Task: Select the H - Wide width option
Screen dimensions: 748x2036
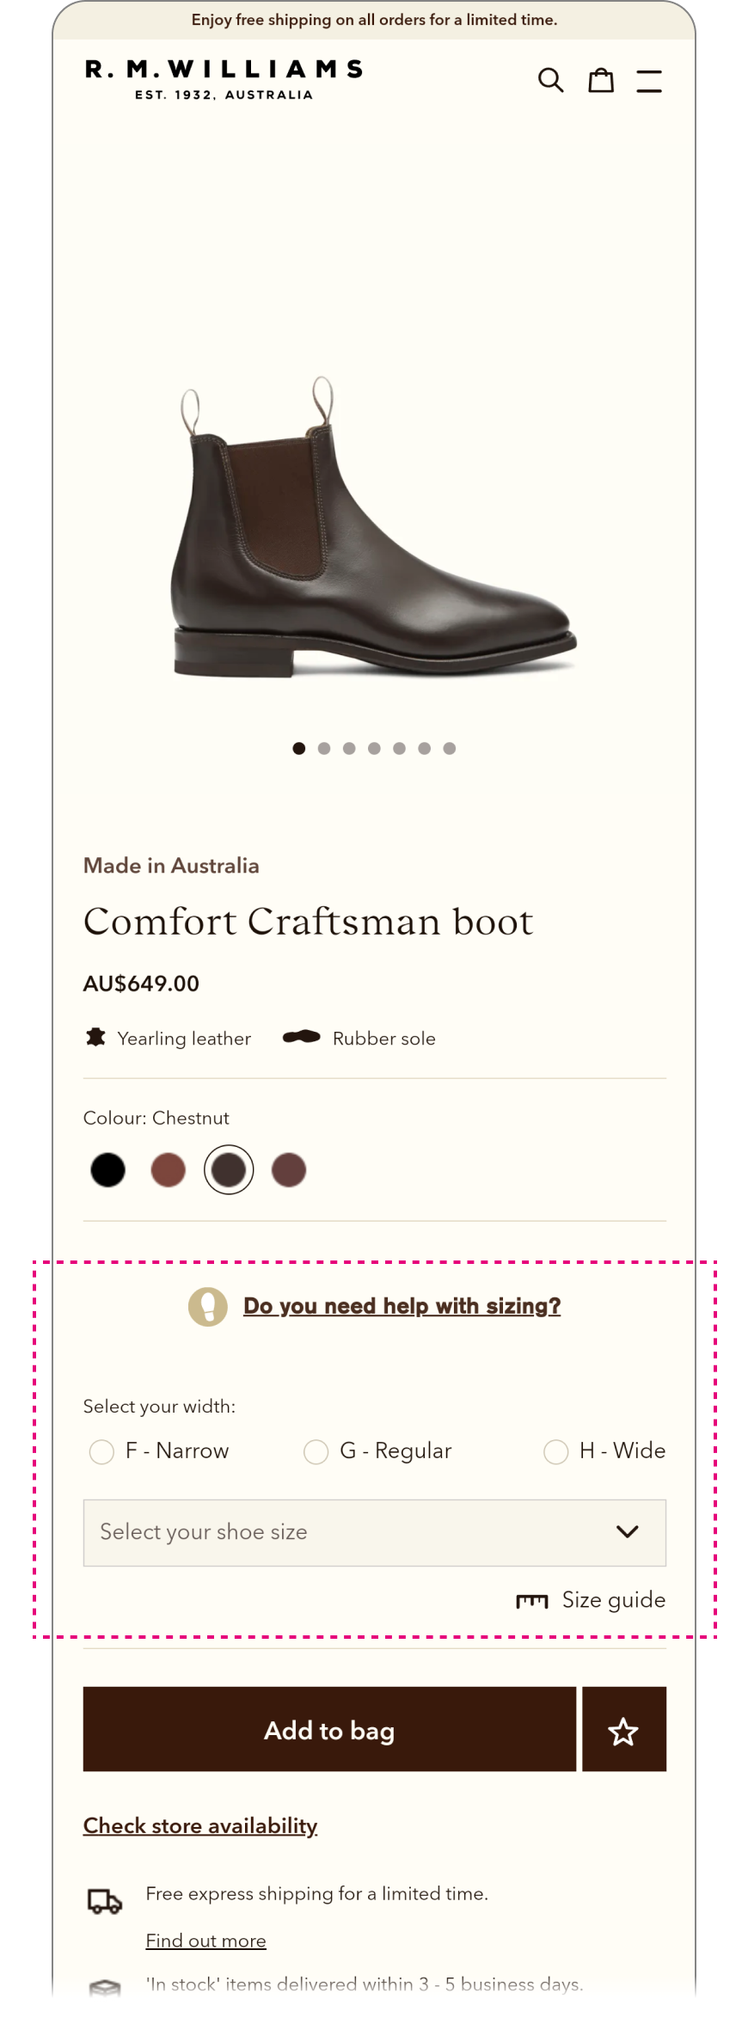Action: [556, 1451]
